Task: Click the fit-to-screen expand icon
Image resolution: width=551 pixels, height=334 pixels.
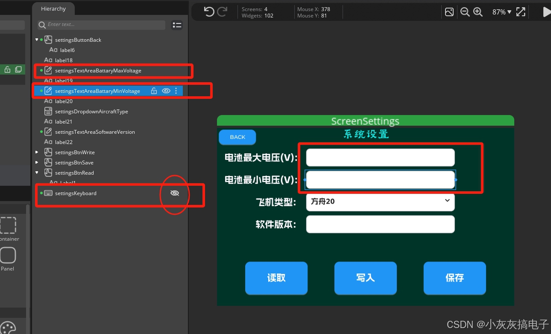Action: point(521,12)
